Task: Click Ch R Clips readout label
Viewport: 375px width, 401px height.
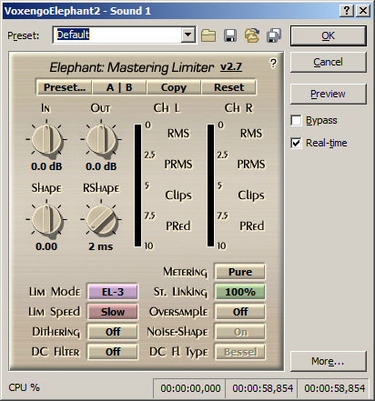Action: 251,195
